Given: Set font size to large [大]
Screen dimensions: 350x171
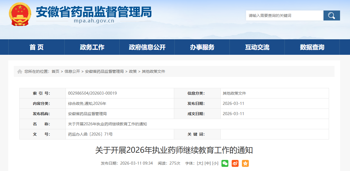Looking at the screenshot, I should click(200, 163).
